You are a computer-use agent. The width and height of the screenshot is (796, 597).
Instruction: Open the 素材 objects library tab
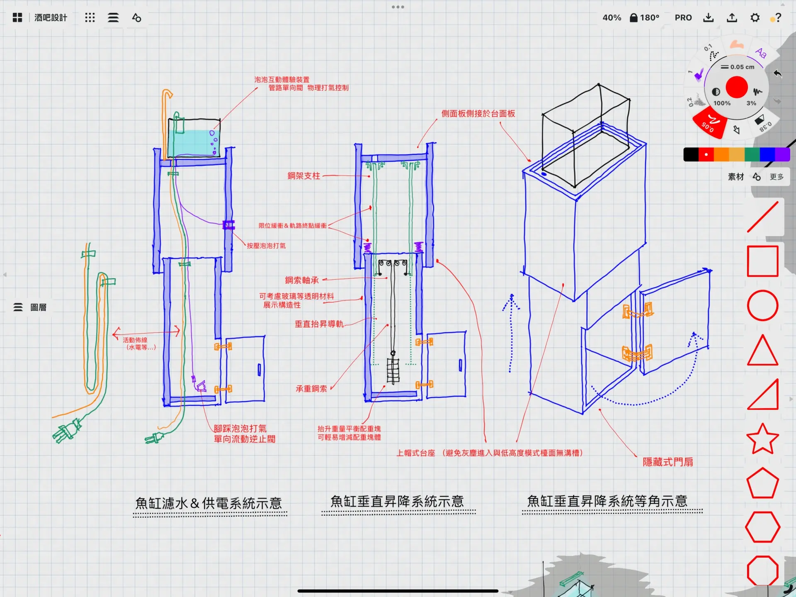(x=736, y=177)
